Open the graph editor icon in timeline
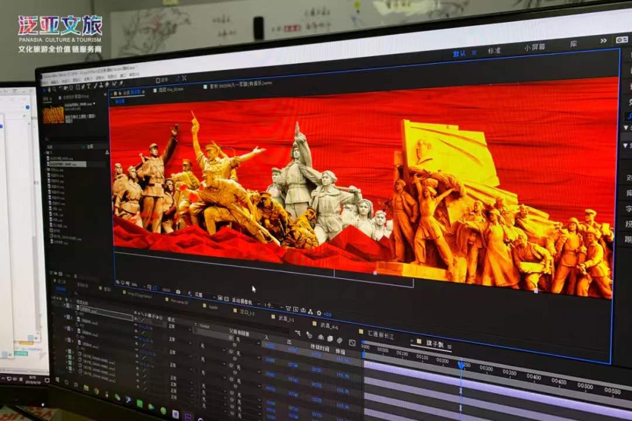Screen dimensions: 632x421 352,343
